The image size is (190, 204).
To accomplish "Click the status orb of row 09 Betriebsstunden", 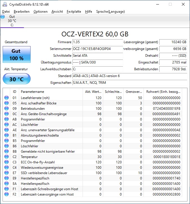I will (x=6, y=108).
